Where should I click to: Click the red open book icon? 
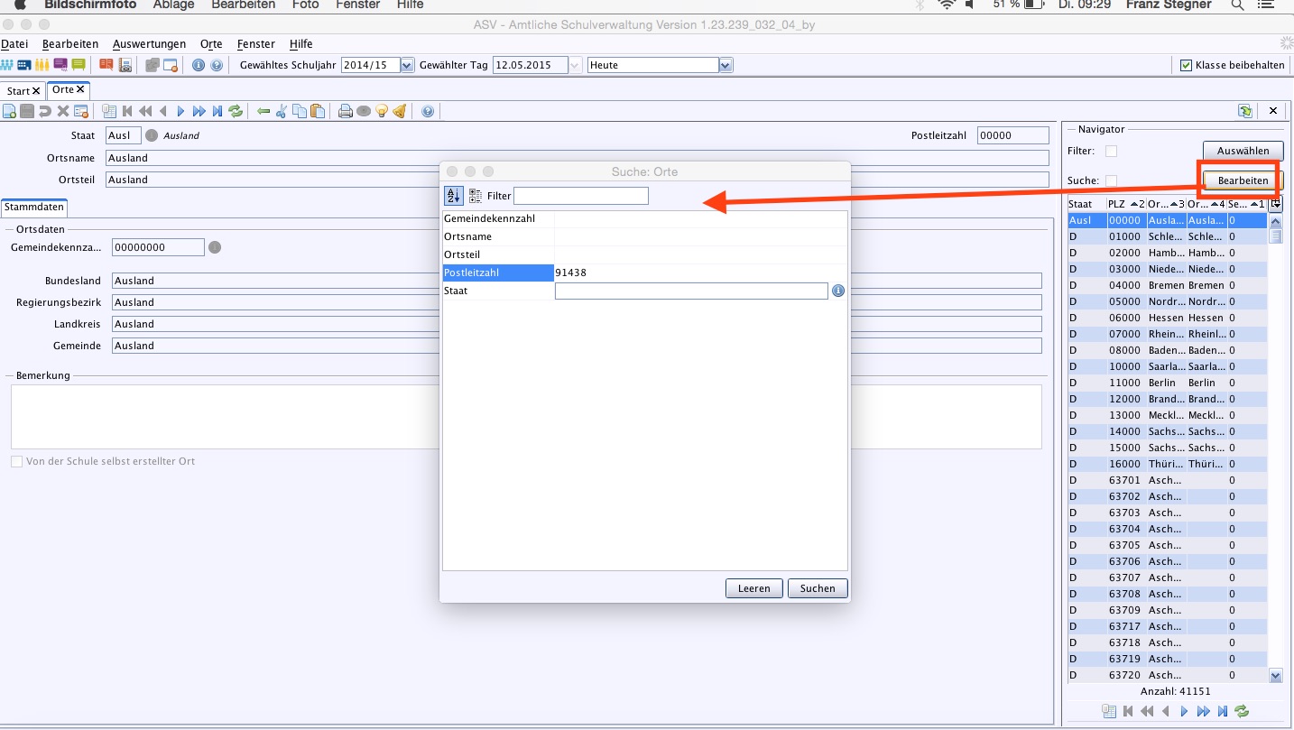[106, 65]
